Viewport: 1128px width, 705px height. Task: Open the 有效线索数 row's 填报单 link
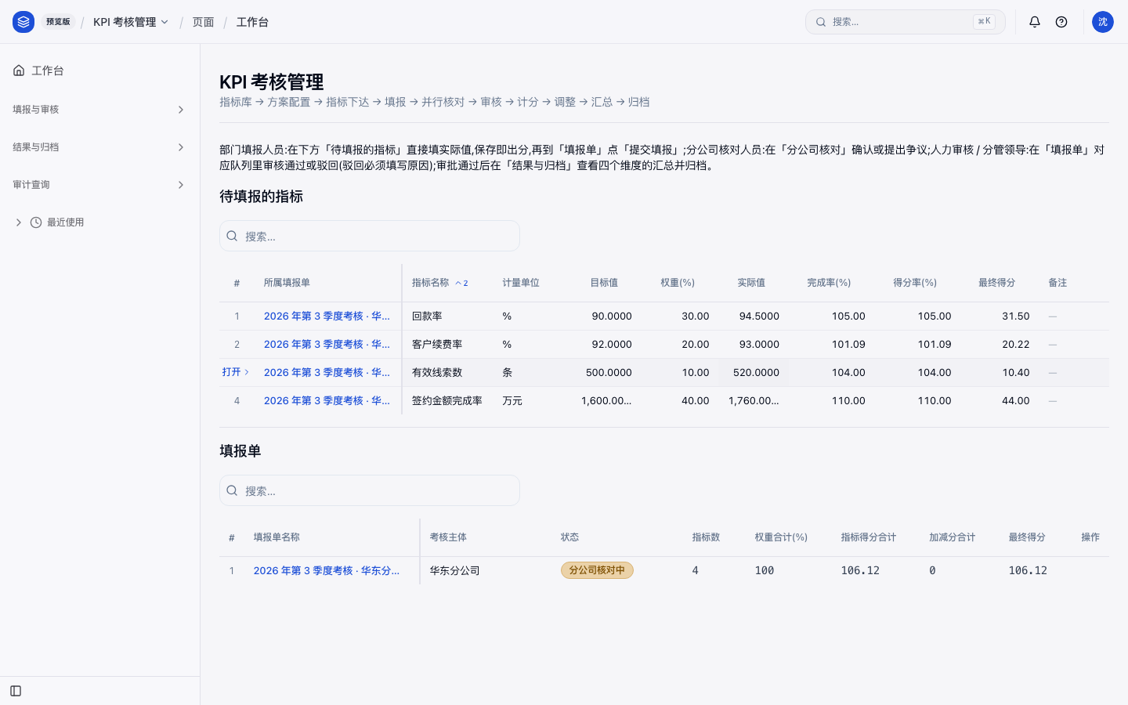pyautogui.click(x=327, y=373)
